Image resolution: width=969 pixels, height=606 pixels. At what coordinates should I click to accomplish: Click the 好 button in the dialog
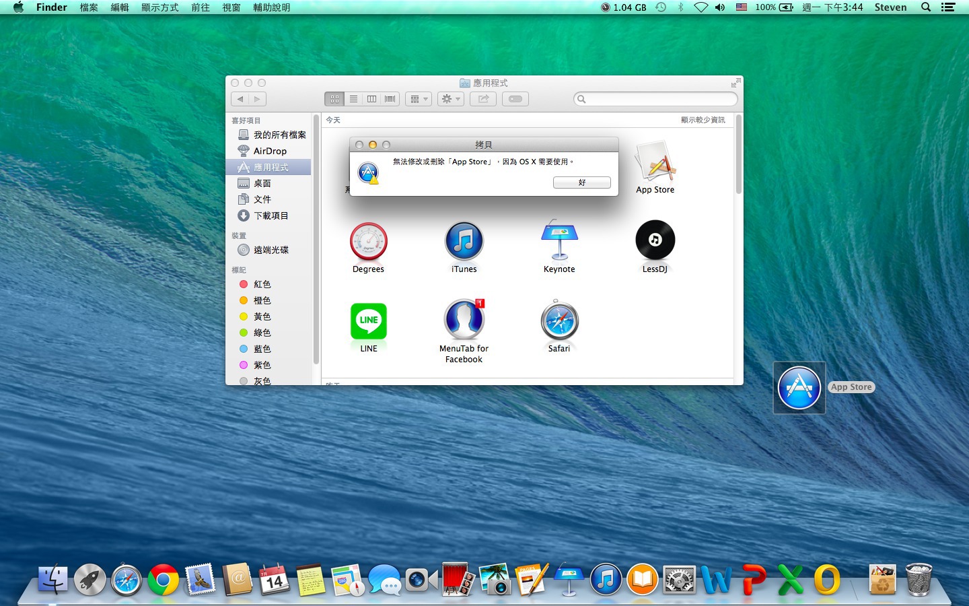point(582,182)
